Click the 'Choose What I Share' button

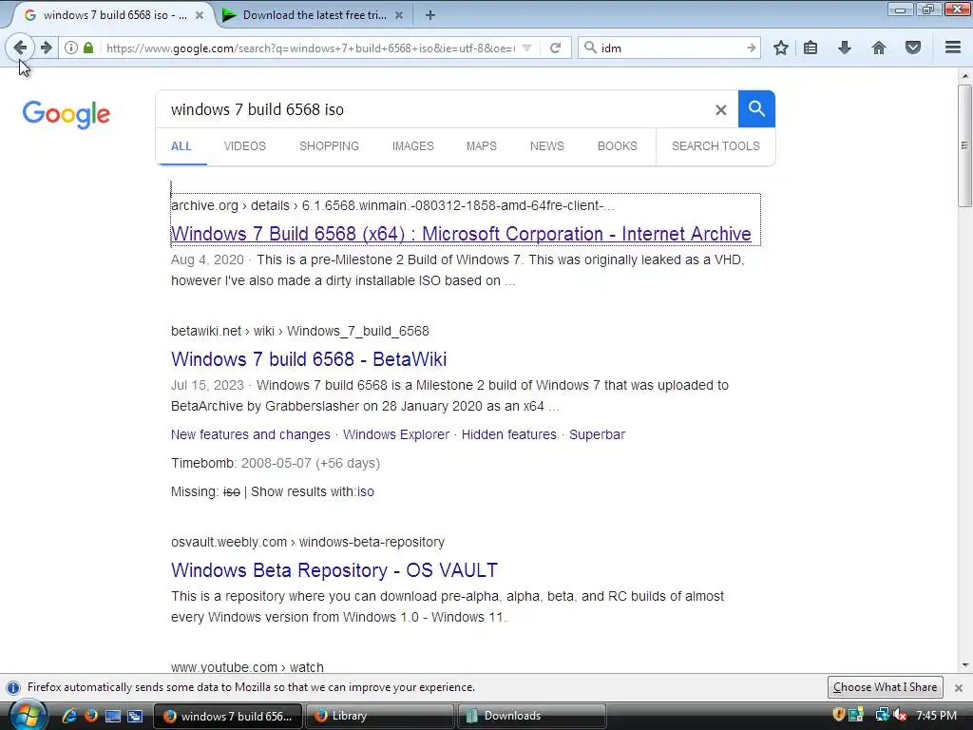click(885, 687)
